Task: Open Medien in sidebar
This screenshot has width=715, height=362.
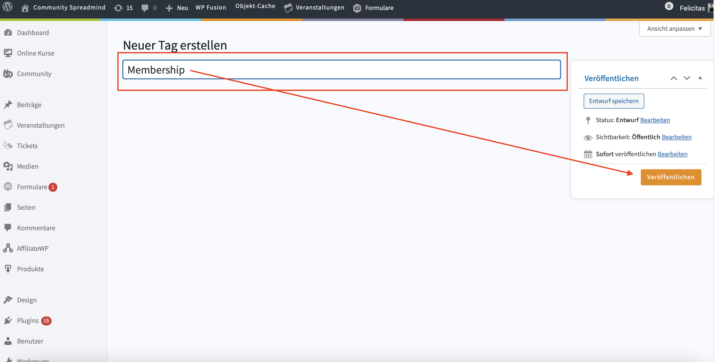Action: (x=28, y=166)
